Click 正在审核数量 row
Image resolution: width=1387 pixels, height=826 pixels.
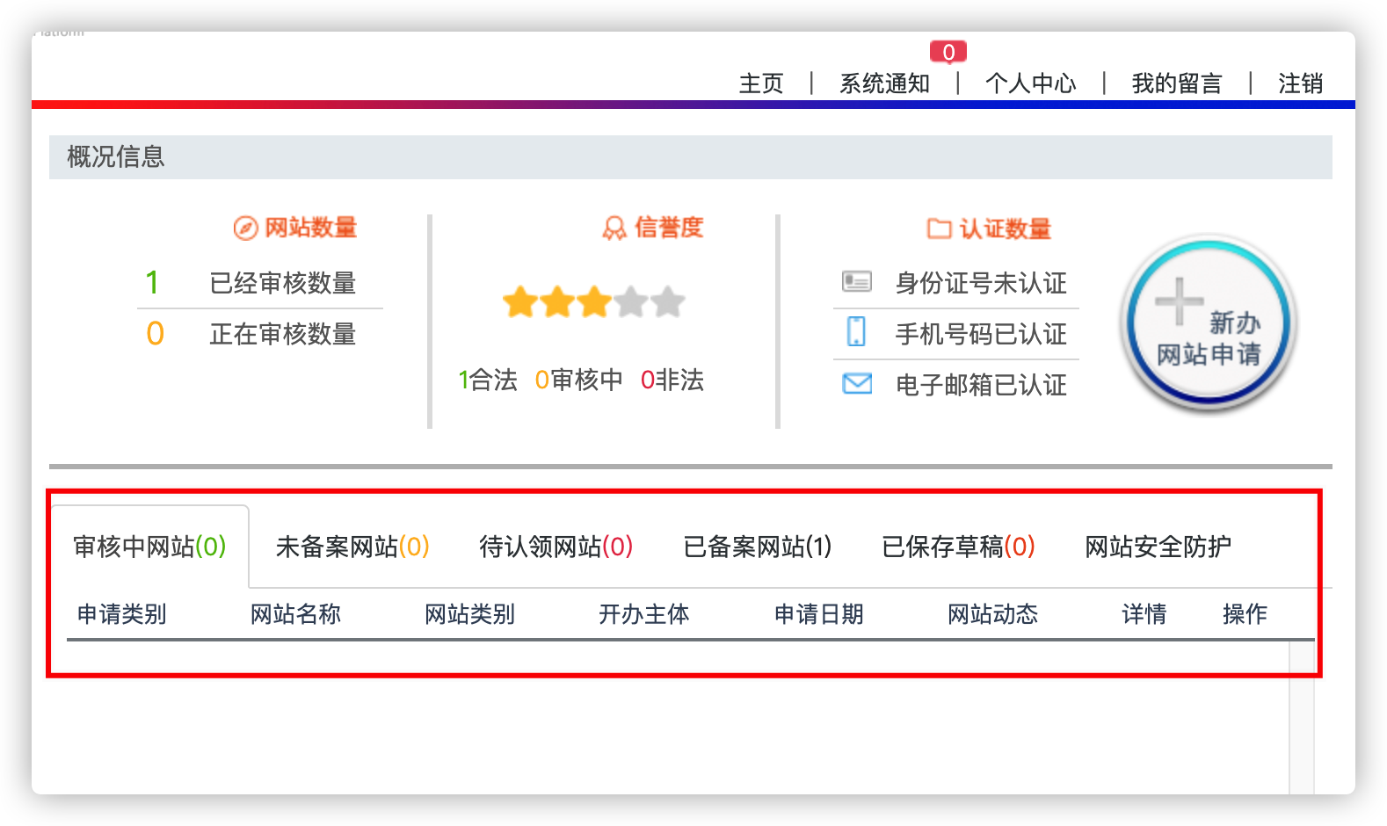(260, 334)
